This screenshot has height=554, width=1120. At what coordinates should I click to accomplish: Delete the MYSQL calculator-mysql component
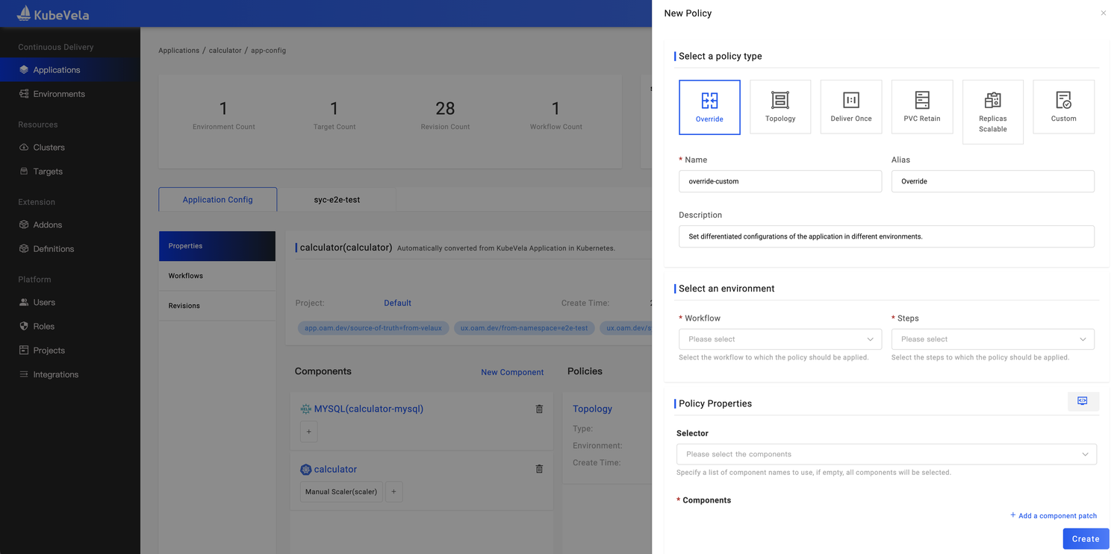point(539,409)
